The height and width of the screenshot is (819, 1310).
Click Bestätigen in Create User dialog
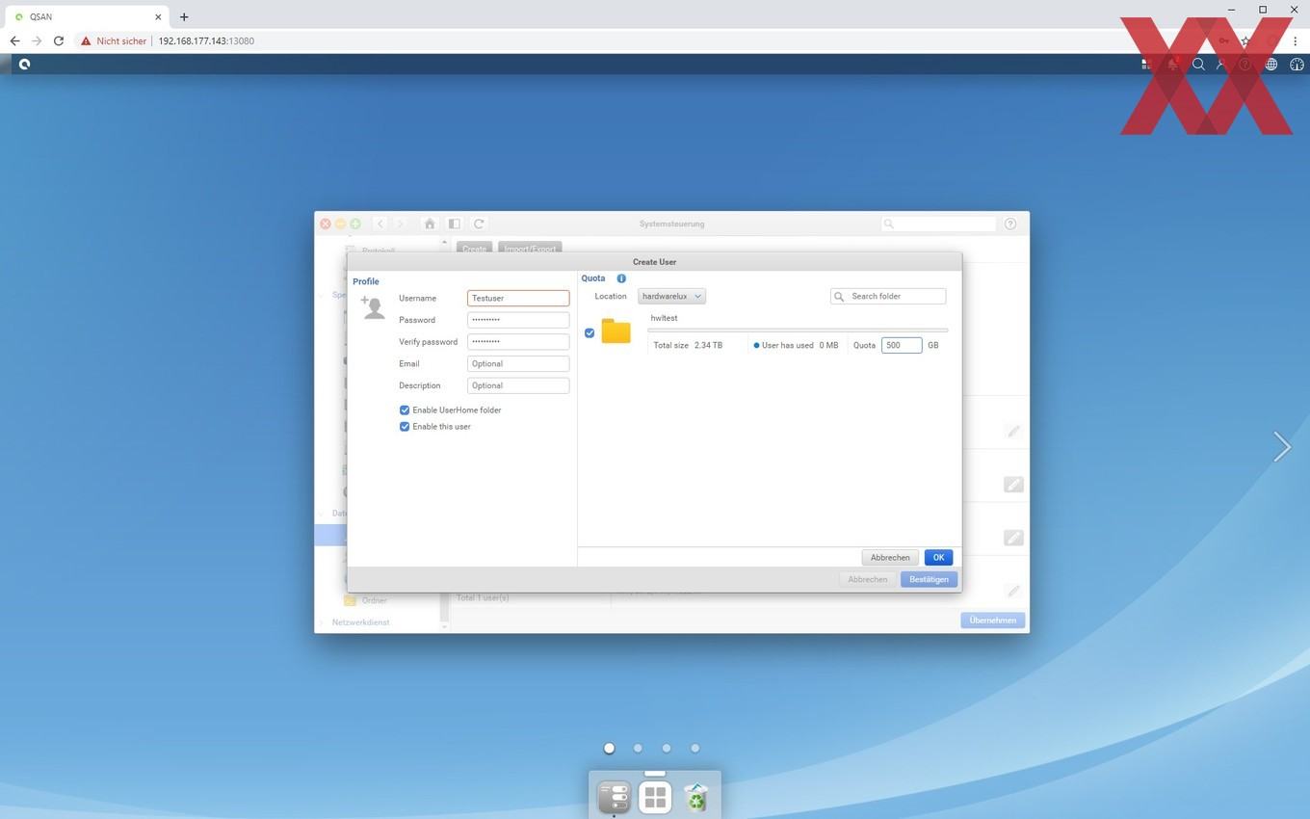click(x=929, y=579)
